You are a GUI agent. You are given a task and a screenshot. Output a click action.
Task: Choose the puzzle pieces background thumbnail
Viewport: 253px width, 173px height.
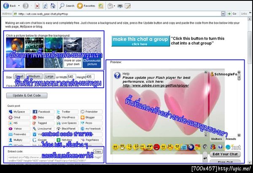tap(92, 45)
